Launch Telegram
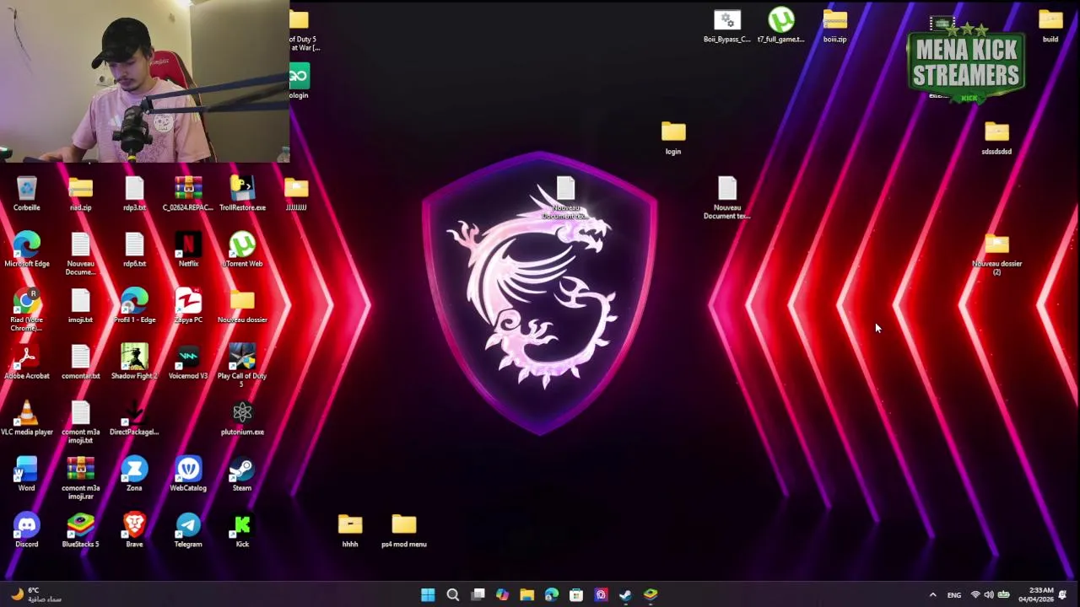This screenshot has height=607, width=1080. pos(188,530)
